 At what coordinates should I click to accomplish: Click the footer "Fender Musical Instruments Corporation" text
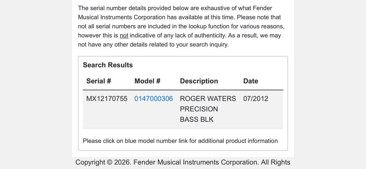pyautogui.click(x=196, y=162)
